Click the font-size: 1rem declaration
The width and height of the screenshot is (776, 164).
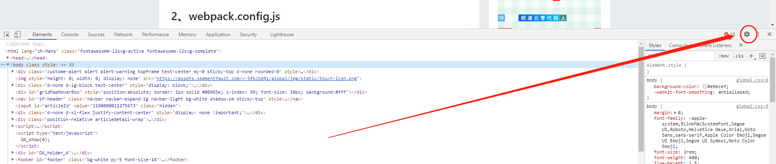pyautogui.click(x=675, y=152)
